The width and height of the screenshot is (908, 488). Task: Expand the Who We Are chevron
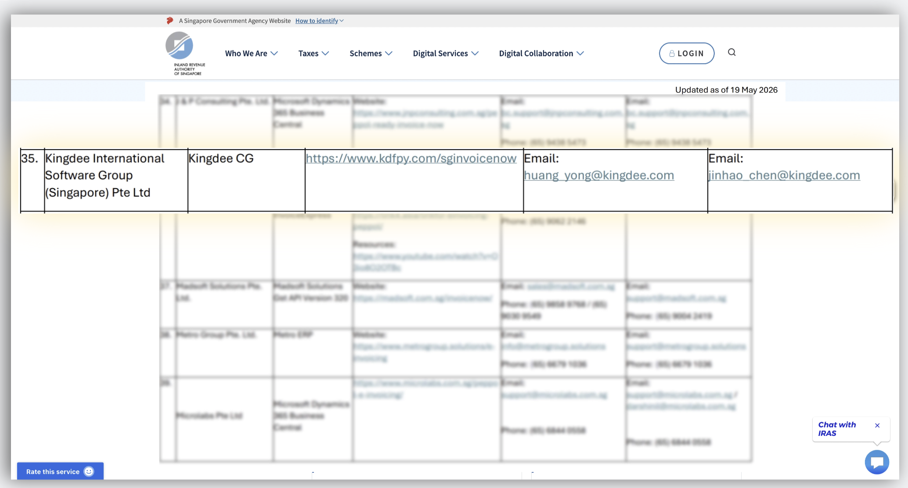click(x=274, y=54)
